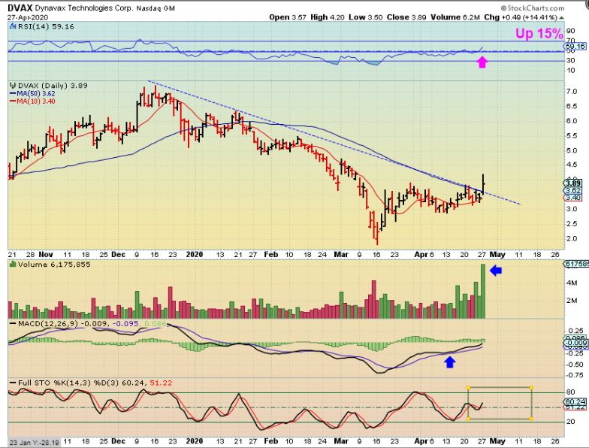
Task: Click the -0.75 label on MACD axis
Action: [x=574, y=375]
